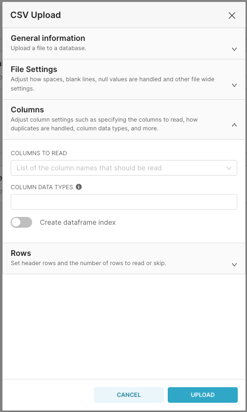The height and width of the screenshot is (412, 247).
Task: Click the 'Set header rows' description text
Action: (x=88, y=263)
